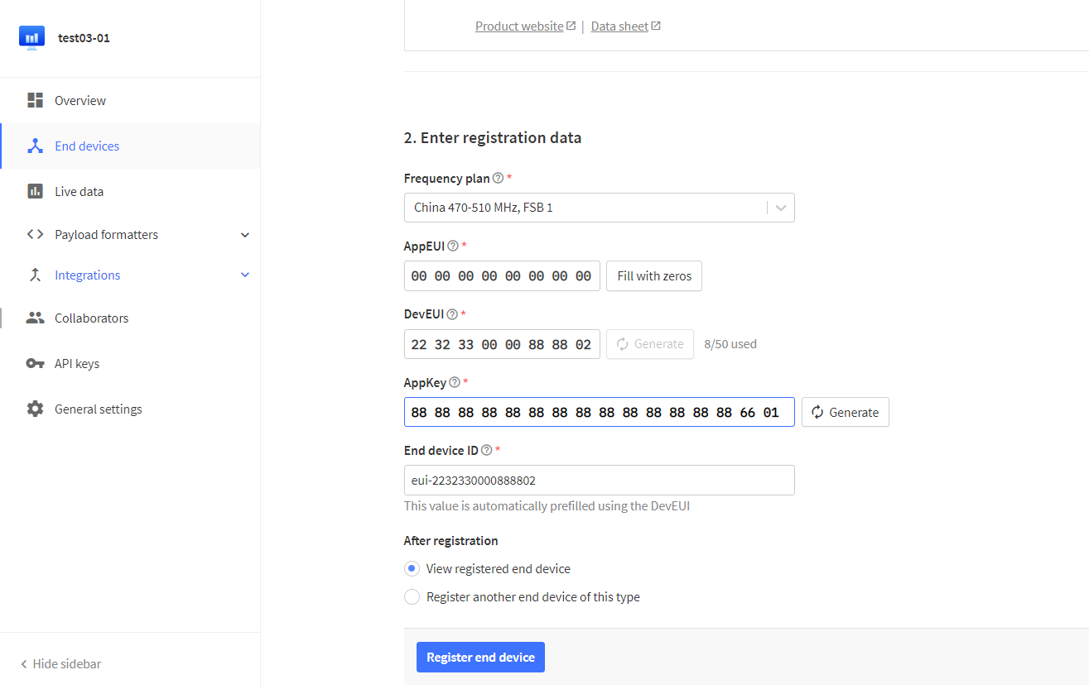1089x689 pixels.
Task: Open the Overview page
Action: point(80,101)
